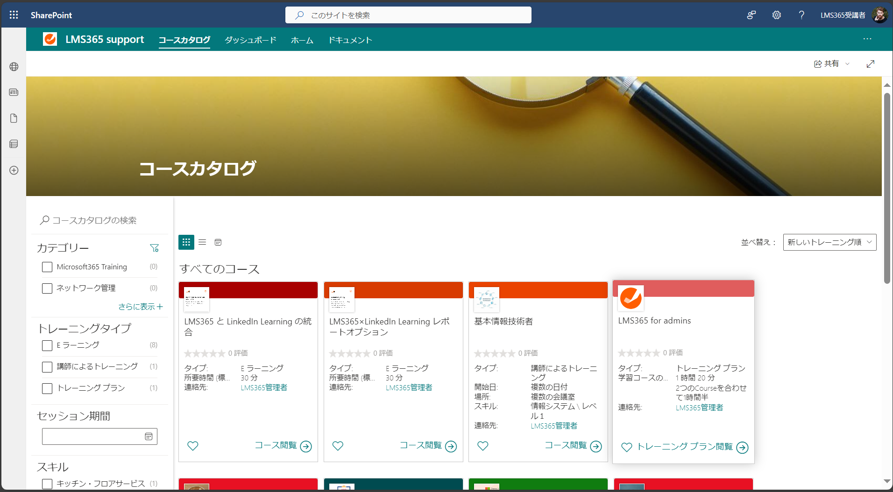Open SharePoint settings gear
This screenshot has width=893, height=492.
pos(777,14)
